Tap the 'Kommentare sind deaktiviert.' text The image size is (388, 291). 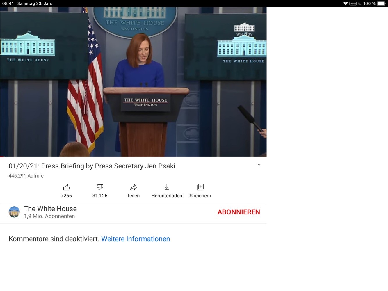pyautogui.click(x=54, y=239)
